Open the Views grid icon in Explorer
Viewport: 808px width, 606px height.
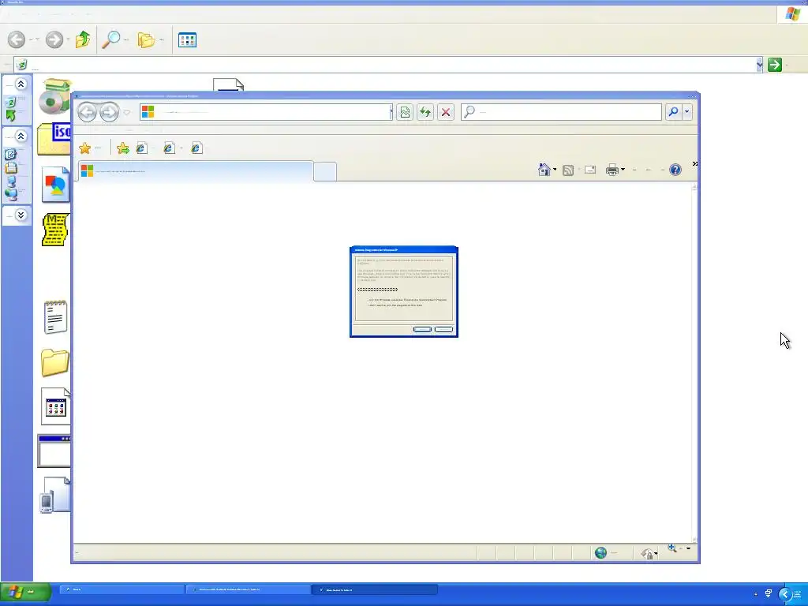(187, 39)
